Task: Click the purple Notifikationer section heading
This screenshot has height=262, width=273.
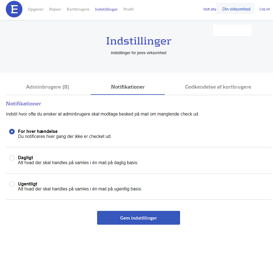Action: click(24, 104)
